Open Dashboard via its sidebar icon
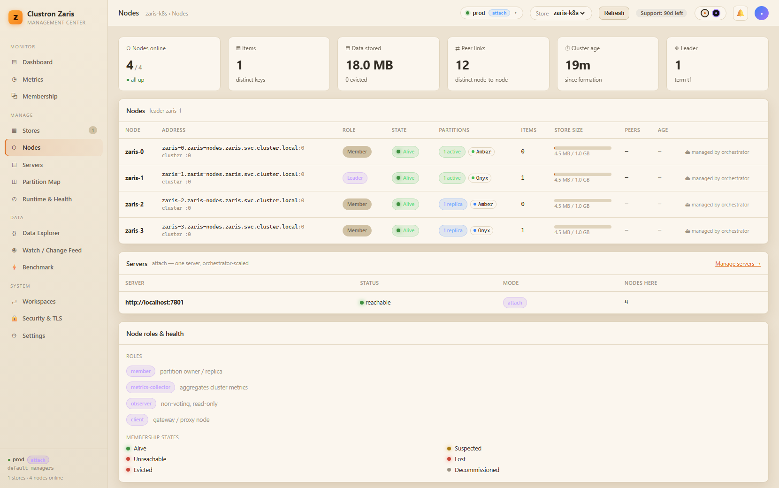Screen dimensions: 779x488 [x=14, y=62]
